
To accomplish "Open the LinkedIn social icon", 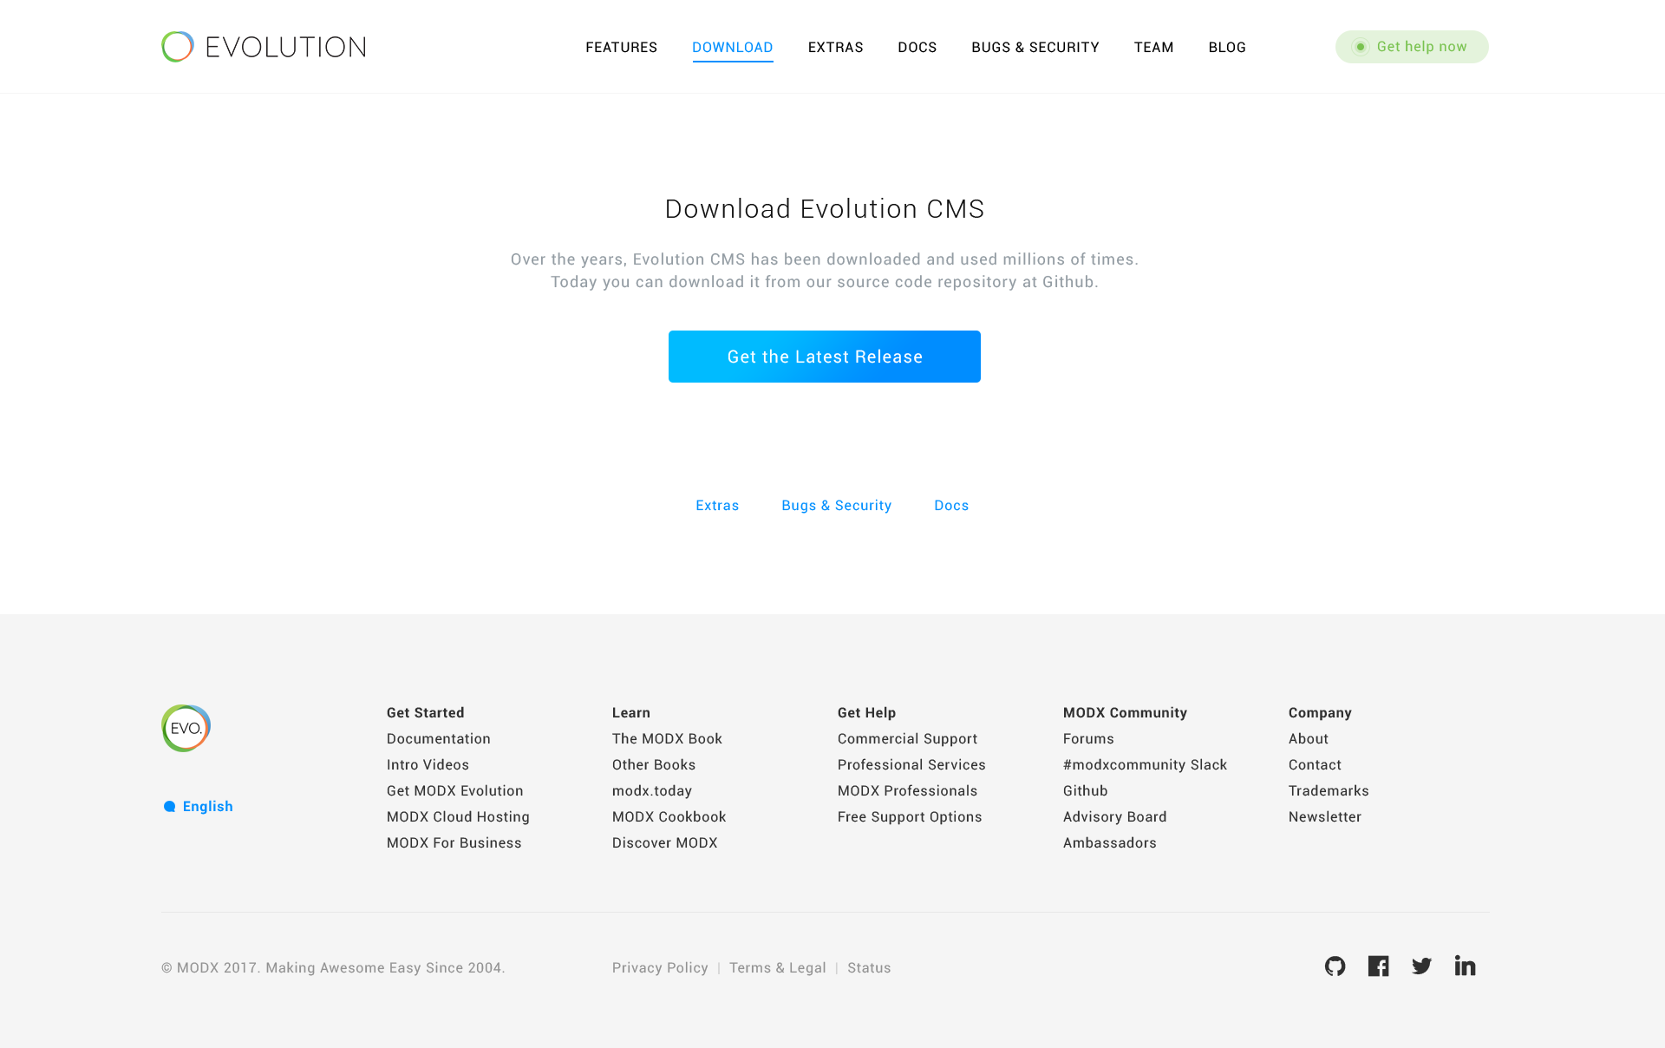I will click(1465, 966).
